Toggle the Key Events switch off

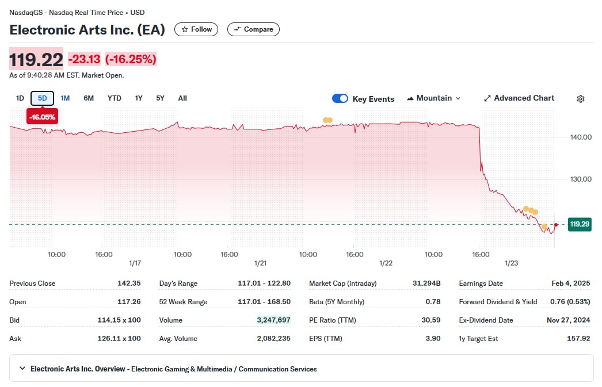click(x=340, y=98)
